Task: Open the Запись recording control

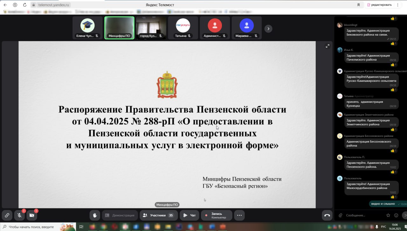Action: tap(217, 215)
